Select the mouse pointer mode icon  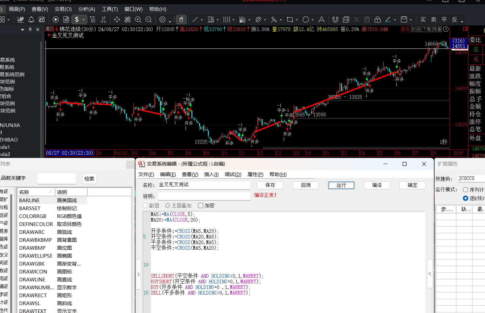(181, 19)
